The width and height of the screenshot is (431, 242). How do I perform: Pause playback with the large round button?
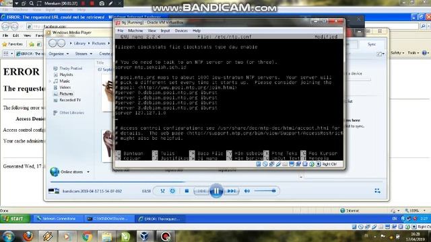point(216,191)
